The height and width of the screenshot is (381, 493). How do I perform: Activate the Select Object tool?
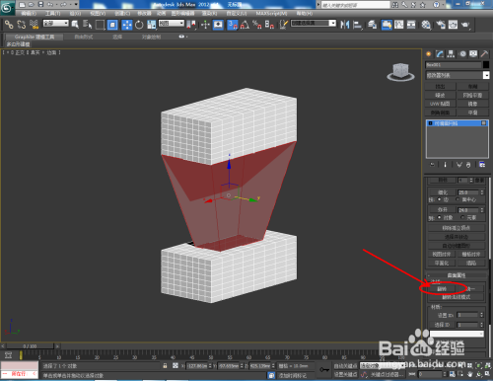pos(75,25)
